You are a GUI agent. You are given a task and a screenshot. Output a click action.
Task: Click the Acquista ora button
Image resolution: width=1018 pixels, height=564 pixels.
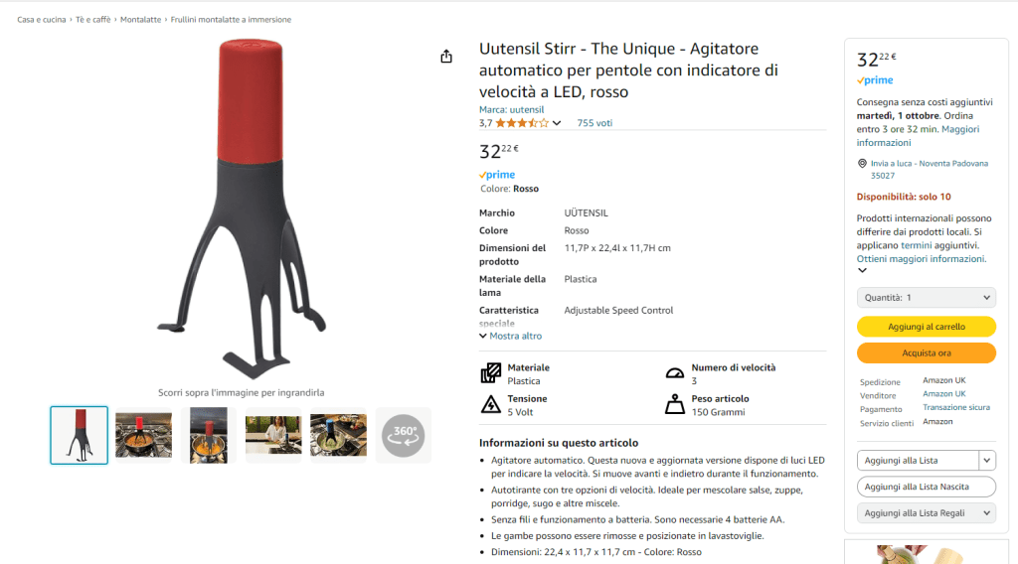(926, 353)
